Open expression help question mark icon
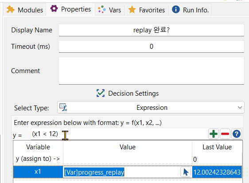Viewport: 249px width, 183px height. (x=237, y=134)
